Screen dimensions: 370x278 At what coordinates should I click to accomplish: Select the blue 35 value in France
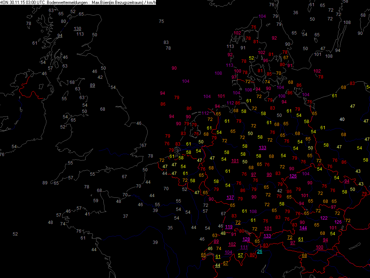[x=170, y=228]
